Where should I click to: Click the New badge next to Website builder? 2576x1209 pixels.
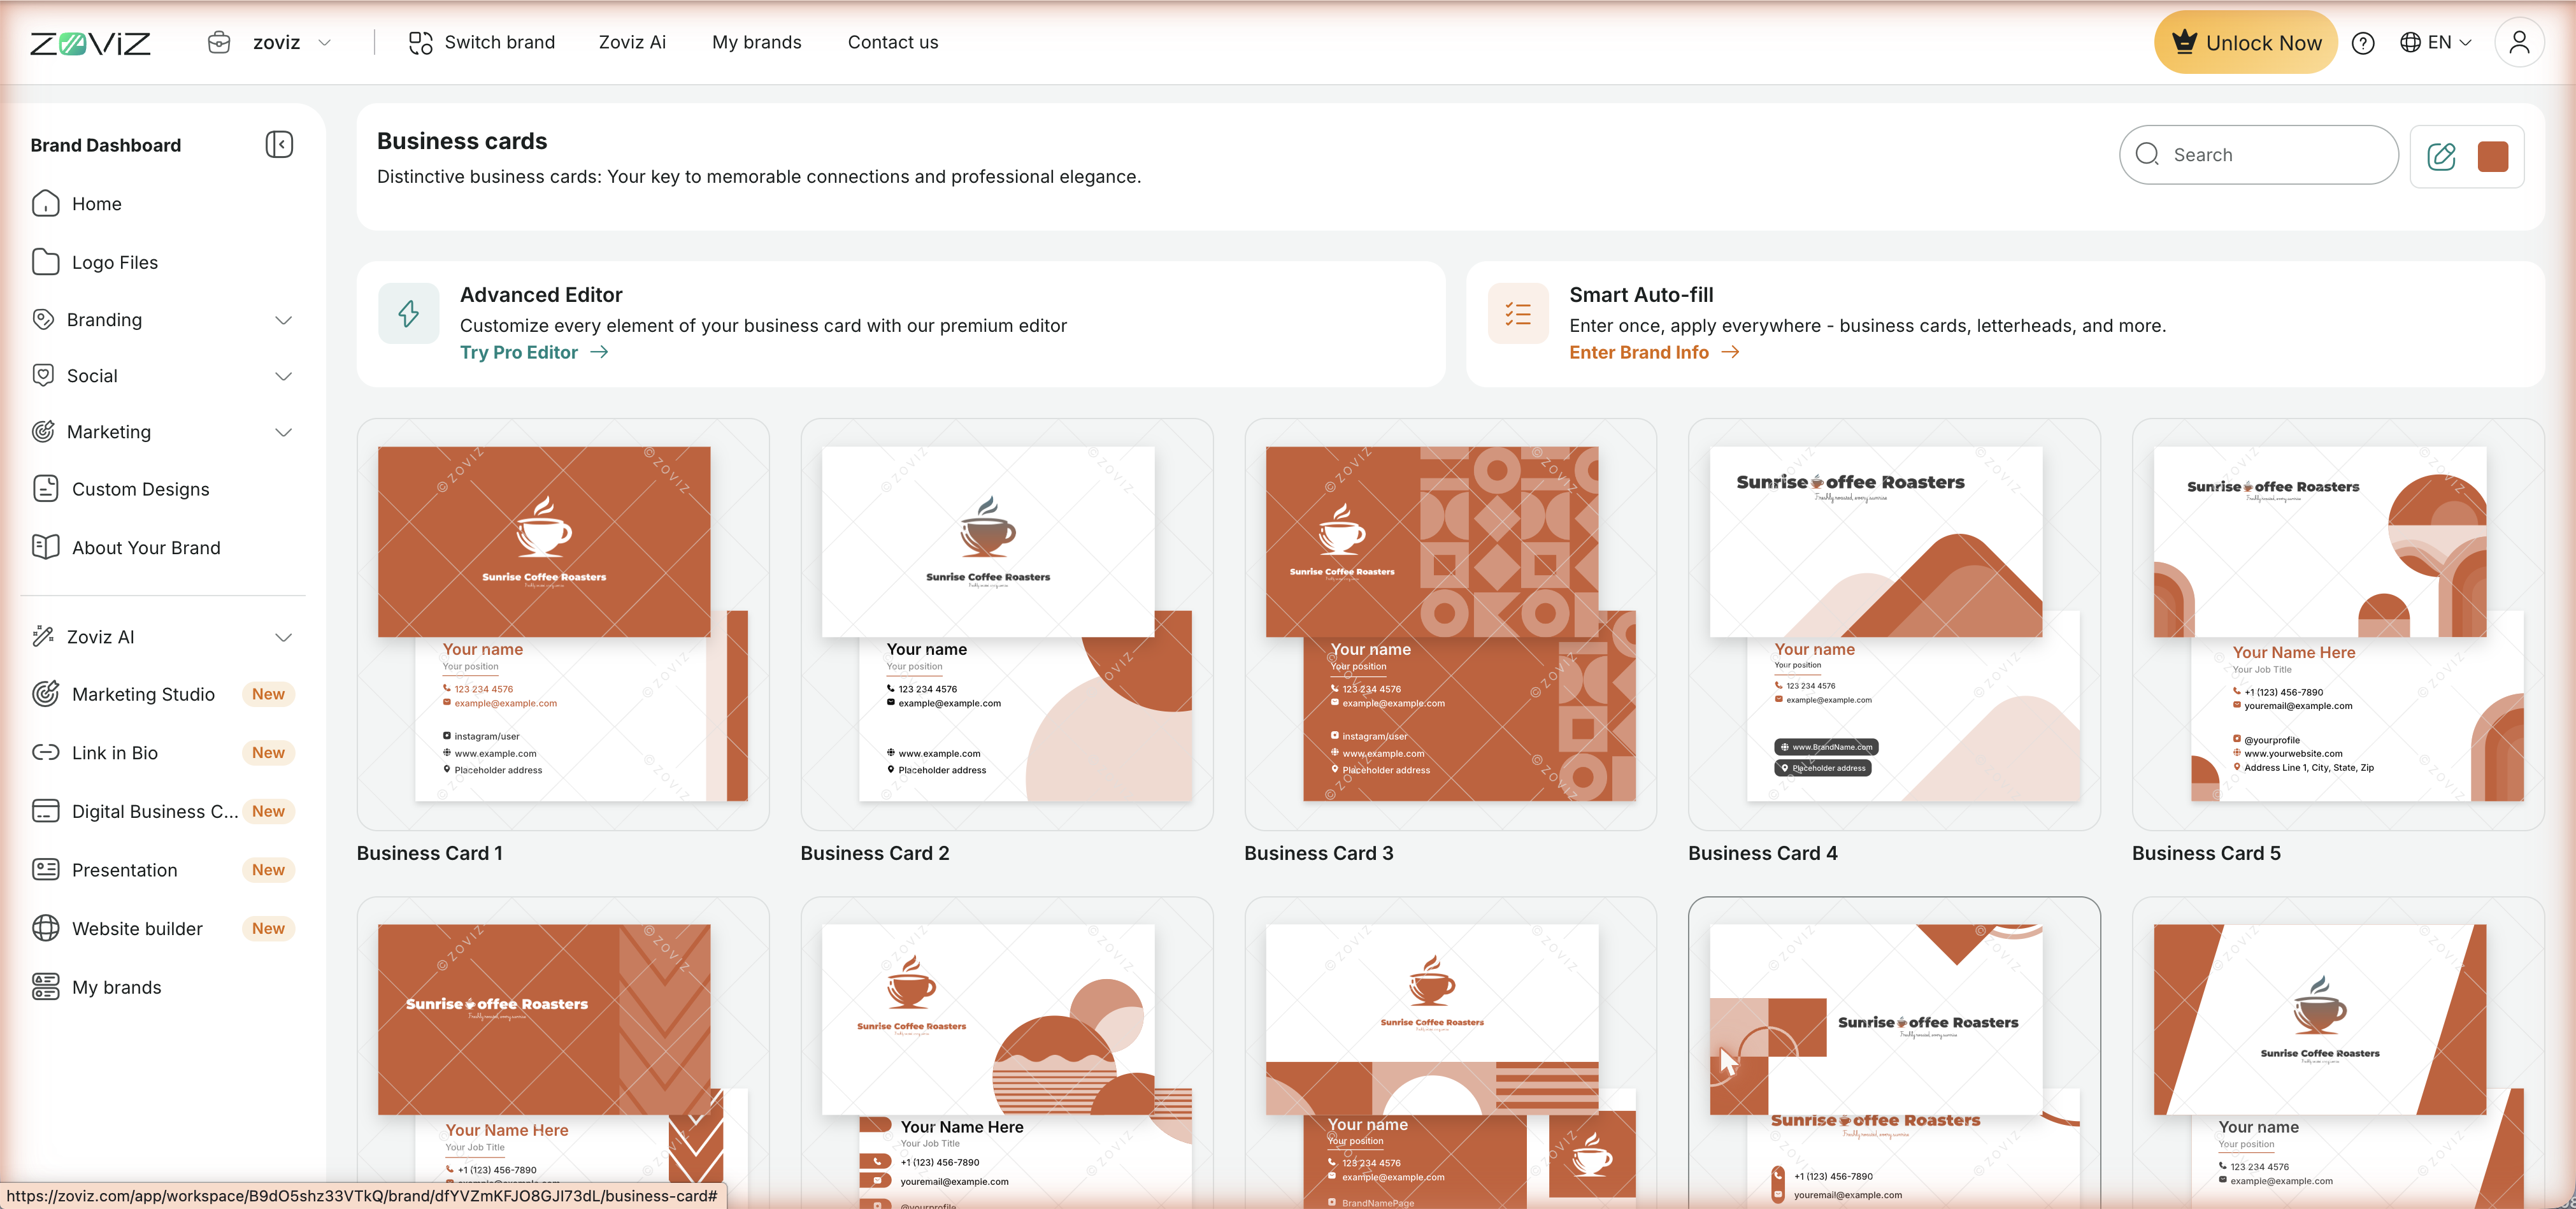(268, 928)
